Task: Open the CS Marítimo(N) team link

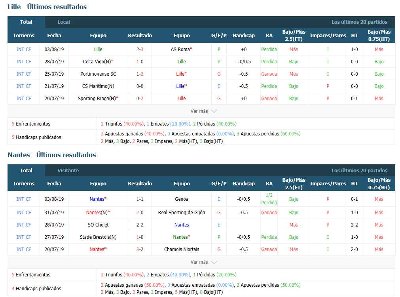Action: click(x=98, y=86)
